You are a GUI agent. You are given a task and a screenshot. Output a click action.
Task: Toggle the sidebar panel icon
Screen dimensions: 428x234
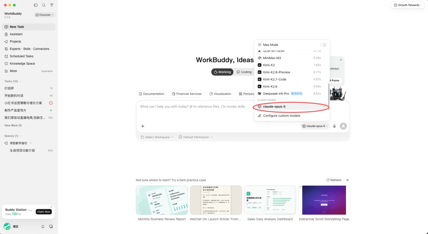[x=36, y=5]
